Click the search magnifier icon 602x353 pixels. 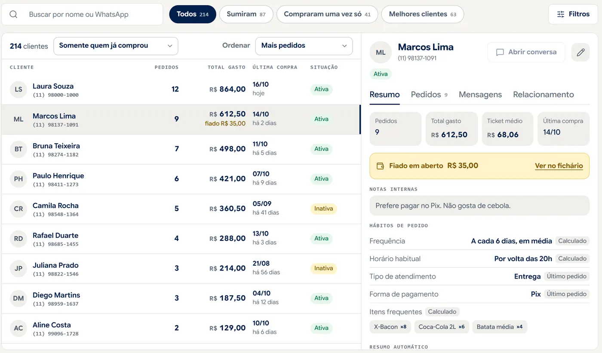coord(13,14)
